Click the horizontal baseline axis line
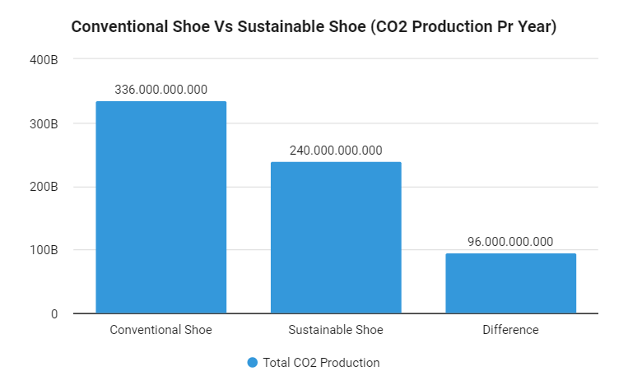 tap(336, 313)
